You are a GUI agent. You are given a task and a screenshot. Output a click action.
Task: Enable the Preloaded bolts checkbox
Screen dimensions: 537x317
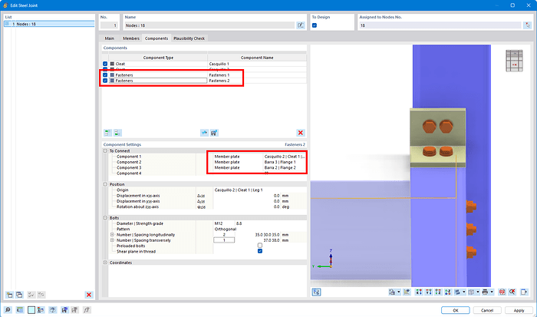[260, 245]
